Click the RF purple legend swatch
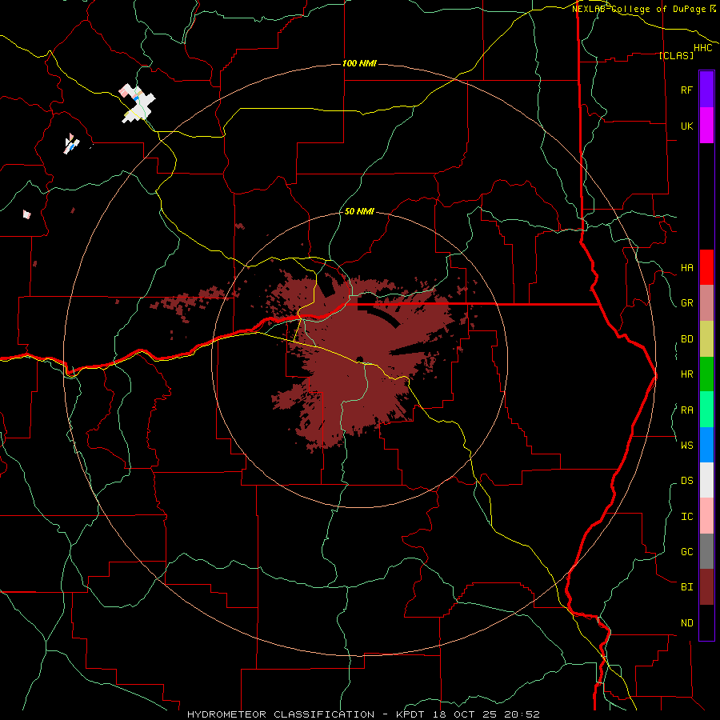Image resolution: width=720 pixels, height=720 pixels. pyautogui.click(x=706, y=90)
